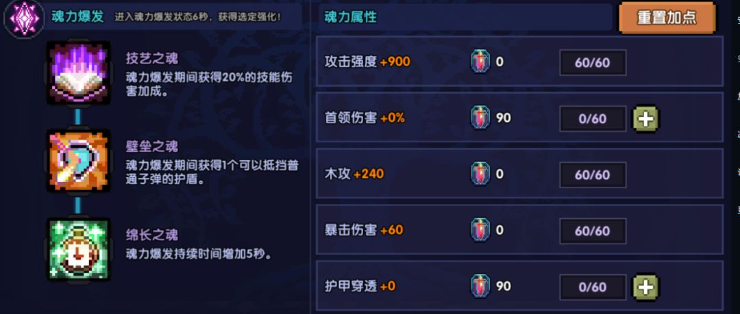Tap the gem icon in 攻击强度 row

point(480,62)
